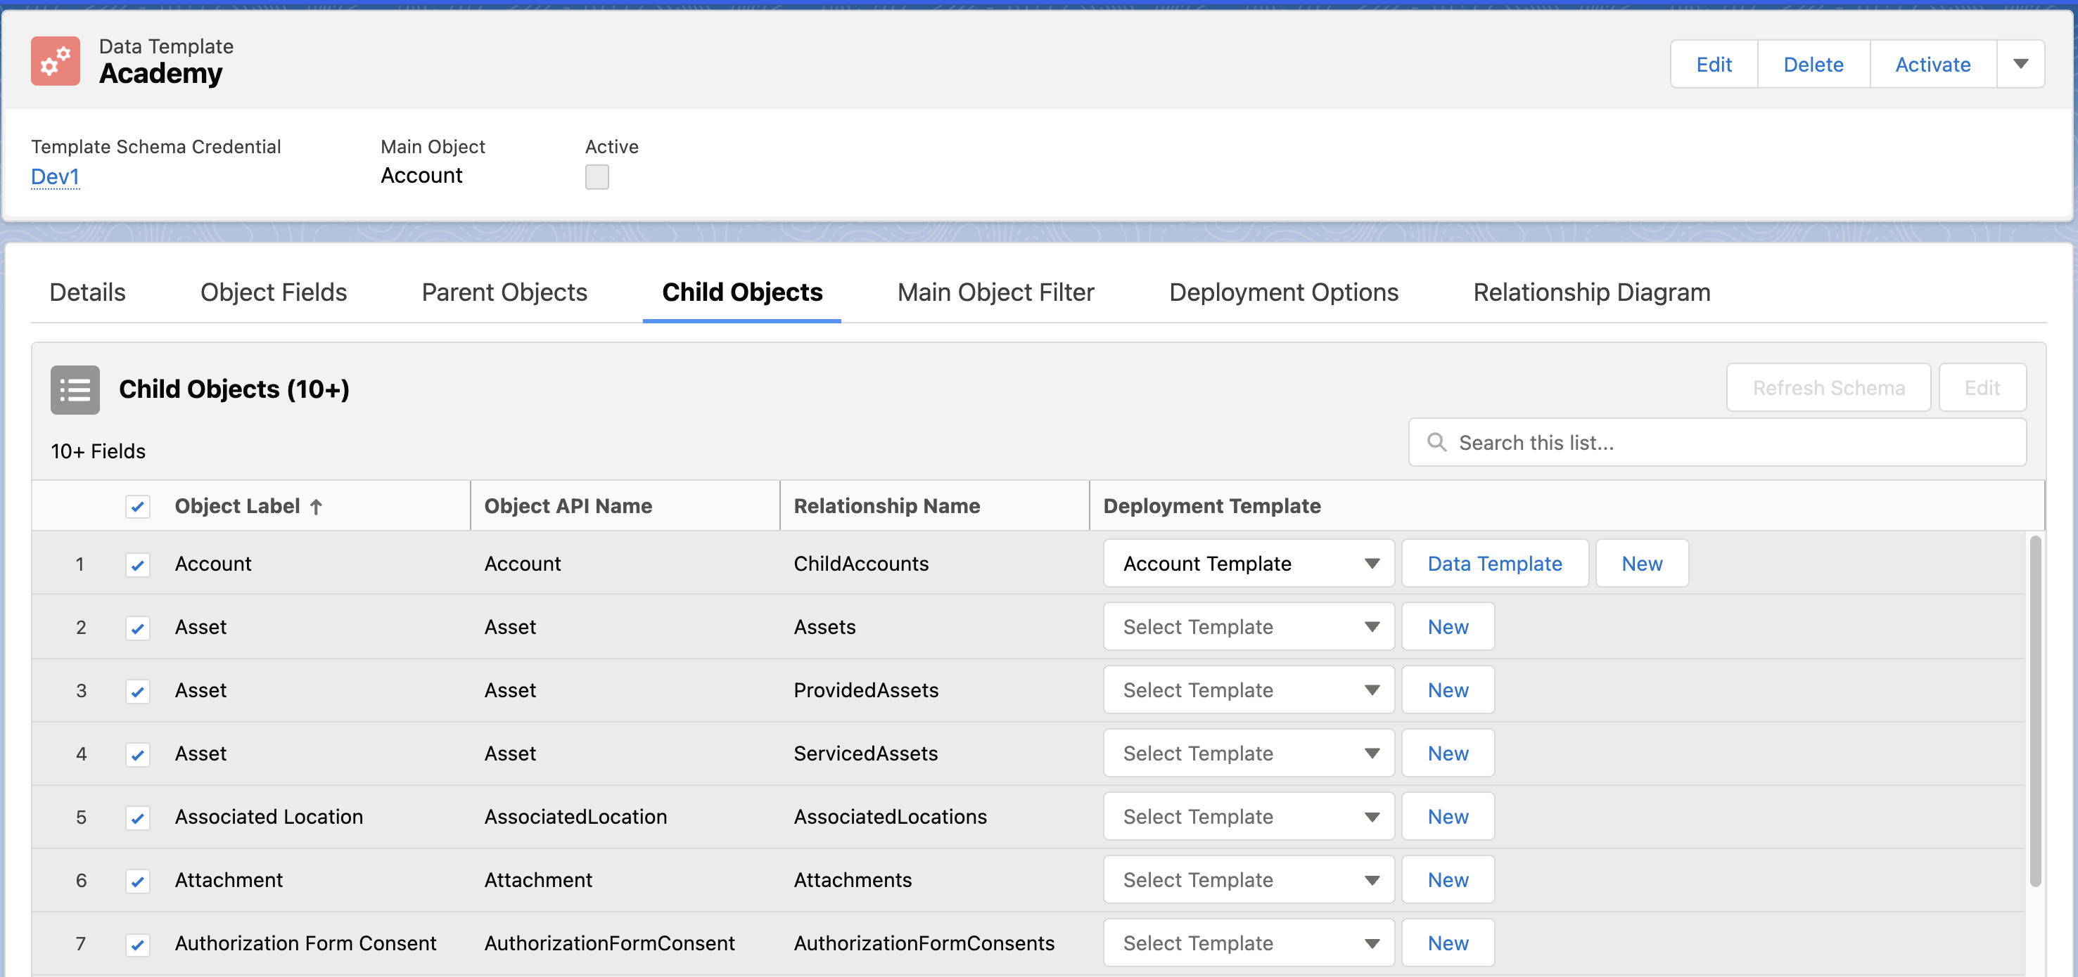Click the Child Objects list icon

click(x=75, y=390)
